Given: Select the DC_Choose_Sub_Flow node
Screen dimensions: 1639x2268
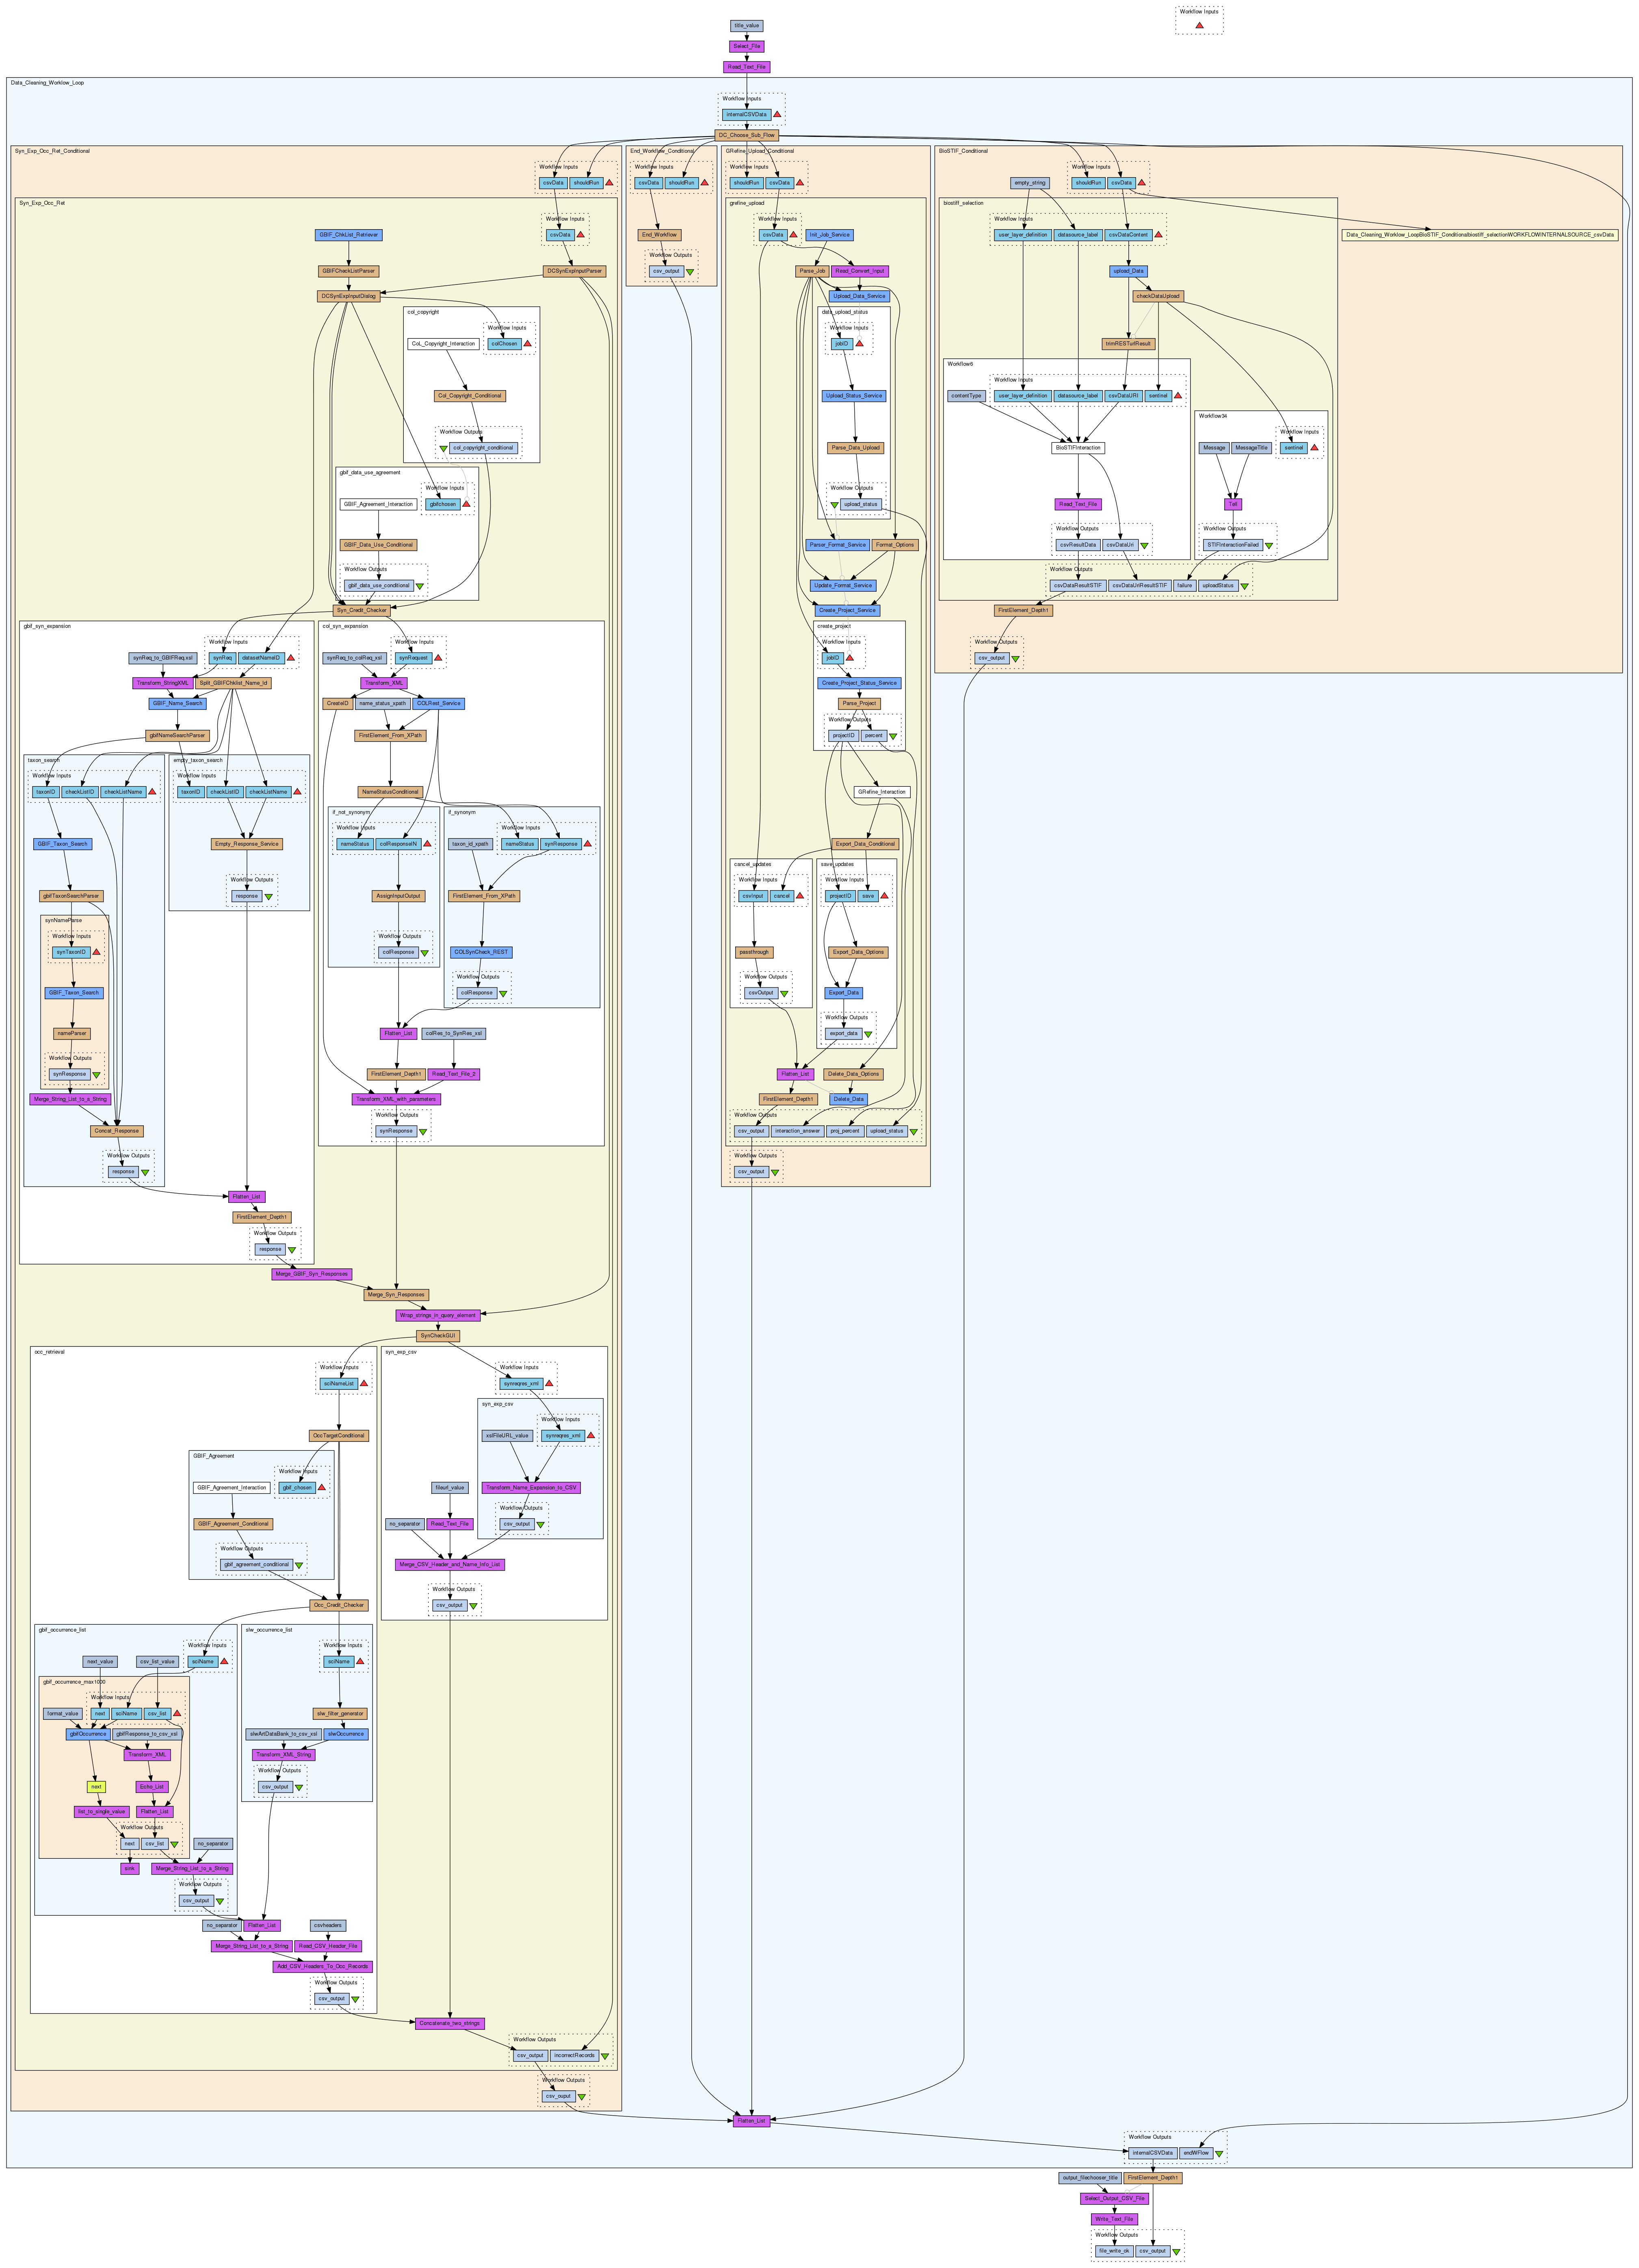Looking at the screenshot, I should [x=747, y=135].
